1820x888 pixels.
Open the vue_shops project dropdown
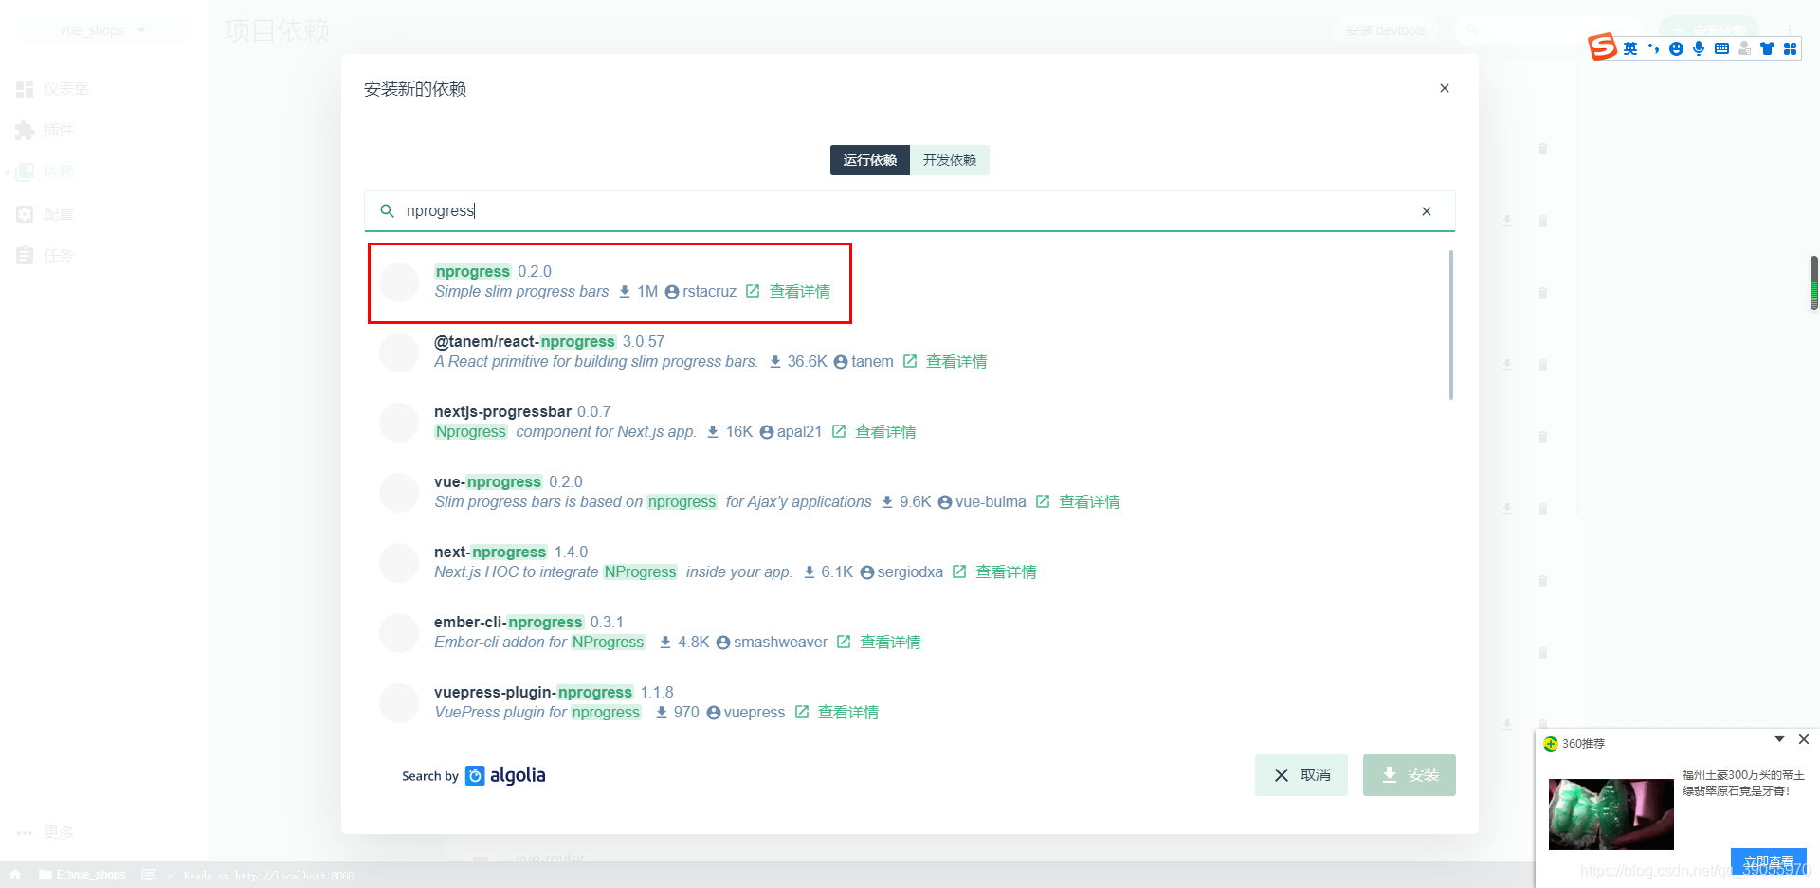tap(103, 30)
